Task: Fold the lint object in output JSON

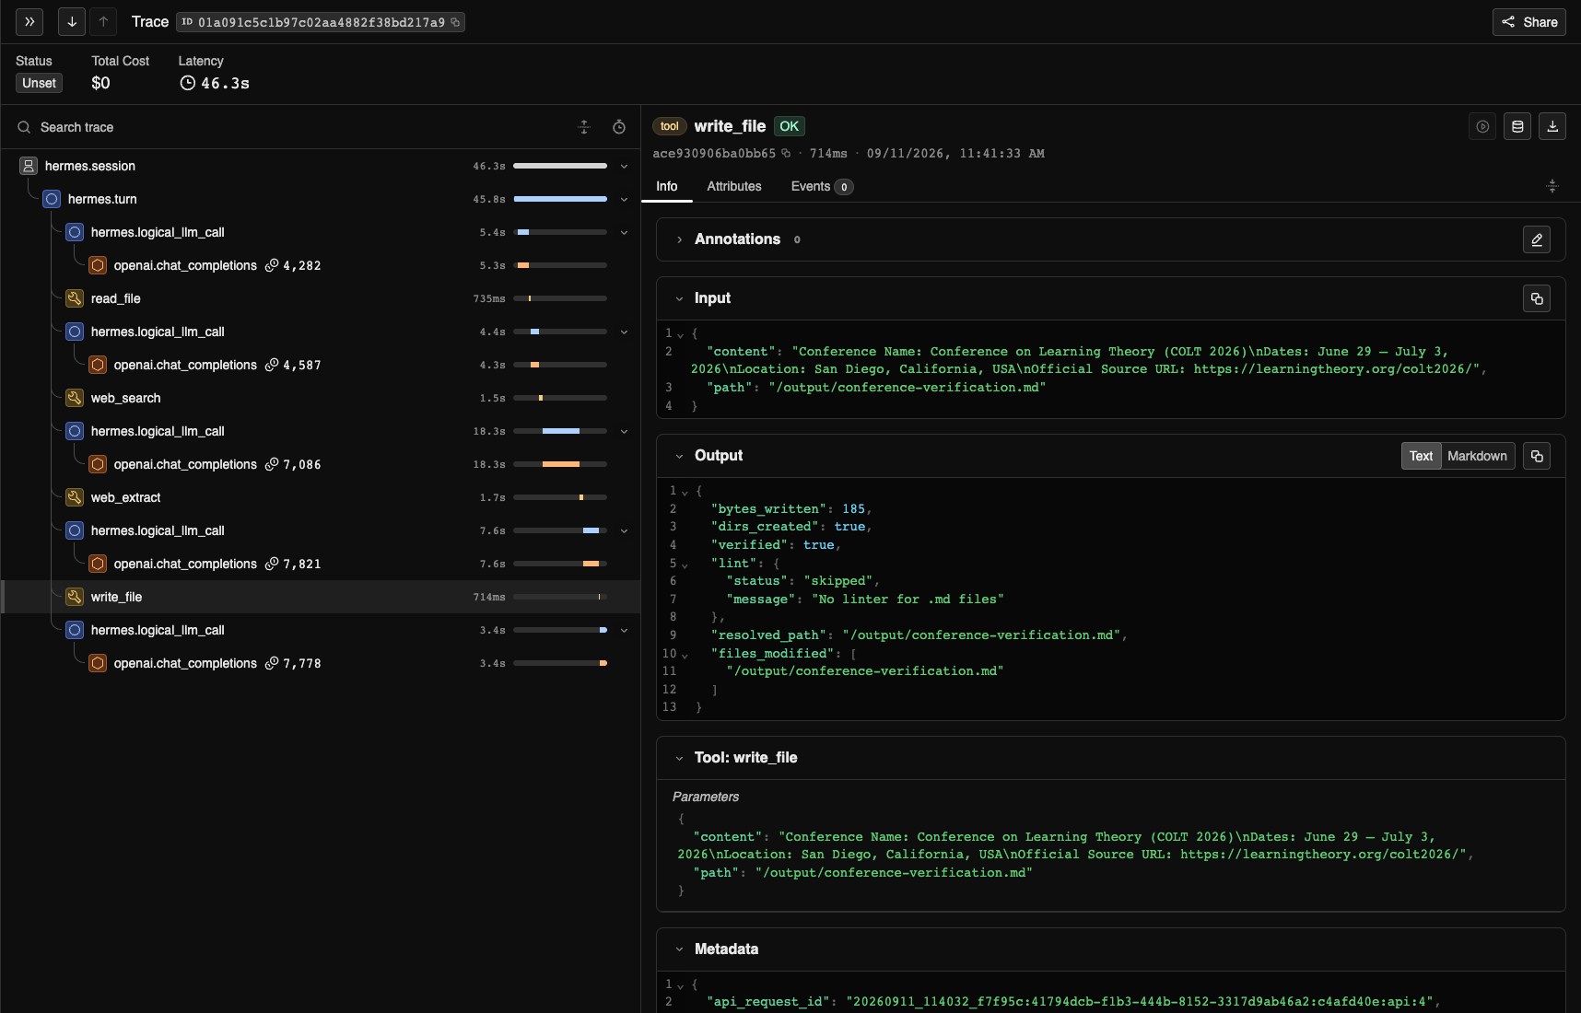Action: click(685, 565)
